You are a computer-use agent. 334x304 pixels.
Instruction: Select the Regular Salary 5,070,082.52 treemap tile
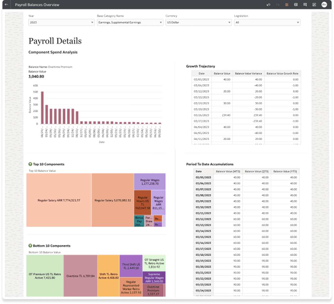click(113, 200)
